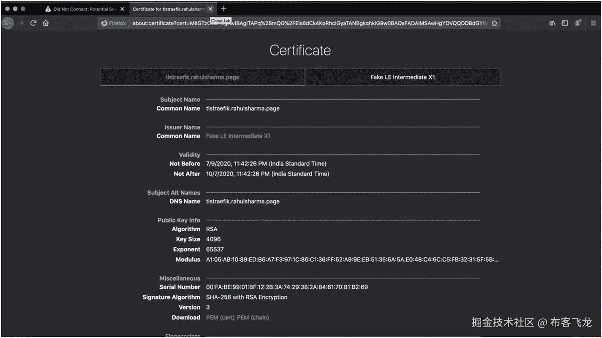Click the Algorithm value RSA

point(212,229)
